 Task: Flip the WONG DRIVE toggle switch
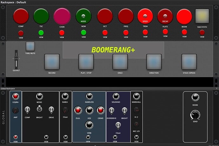(51, 110)
